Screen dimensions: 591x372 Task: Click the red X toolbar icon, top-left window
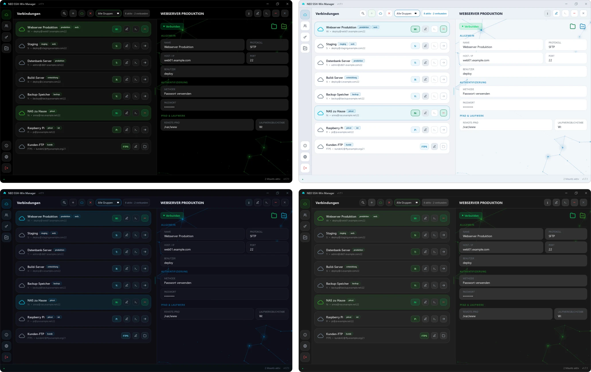(x=91, y=13)
